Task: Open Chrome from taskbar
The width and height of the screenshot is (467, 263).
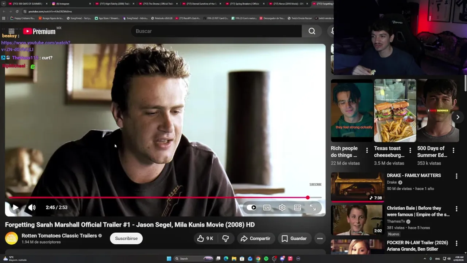Action: pos(258,259)
